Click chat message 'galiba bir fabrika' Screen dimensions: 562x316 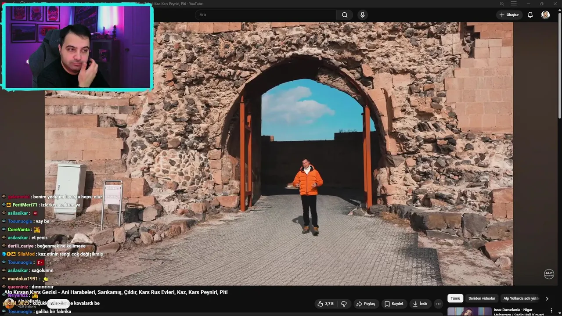click(53, 312)
